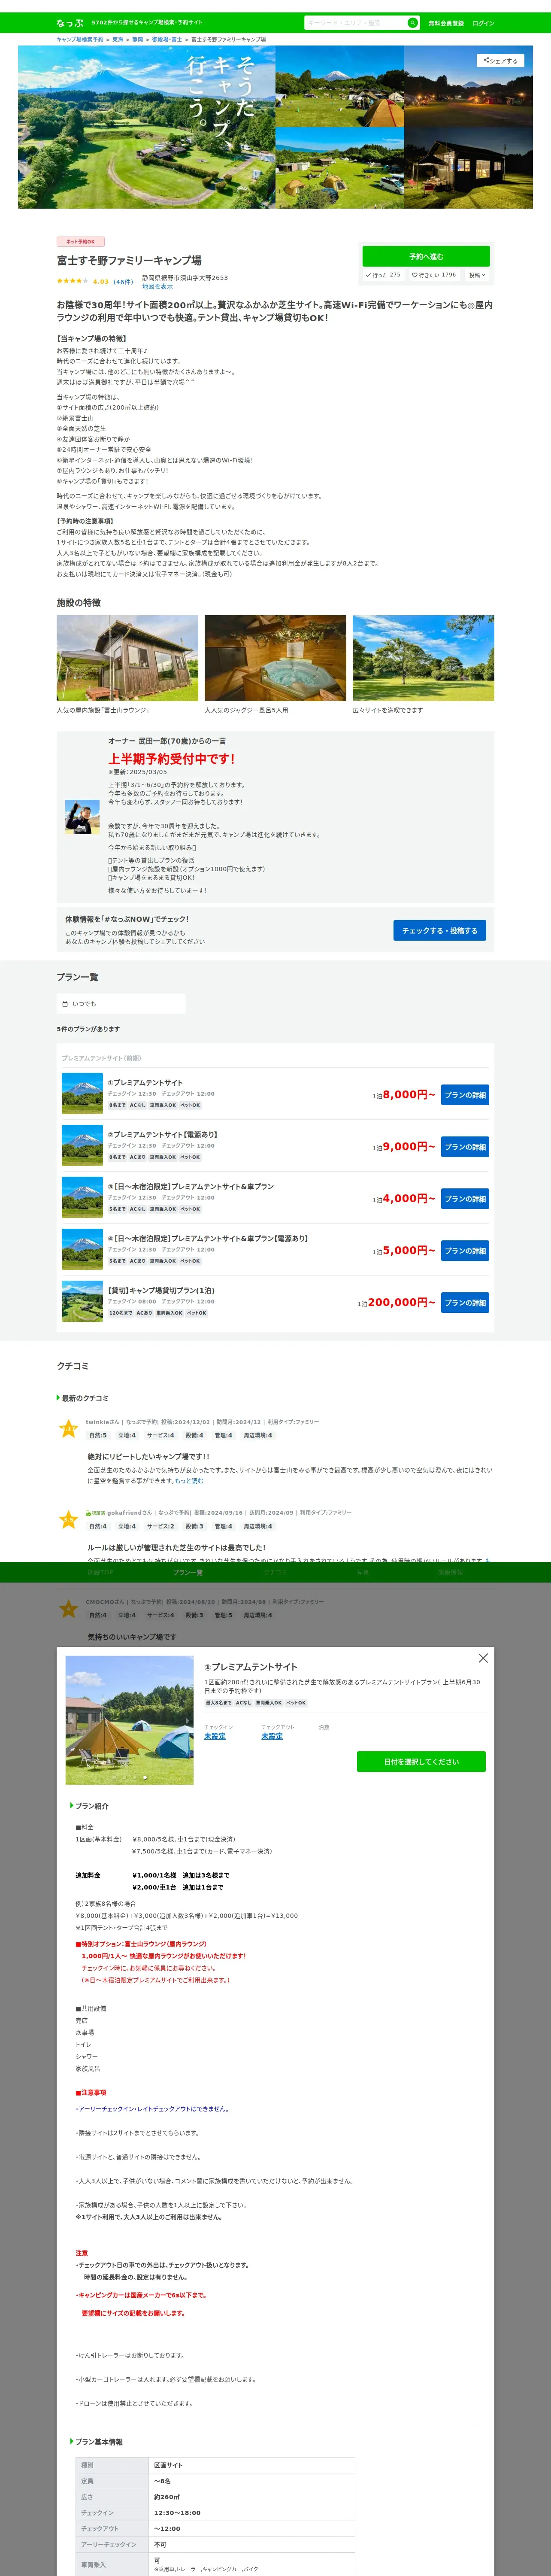
Task: Expand the 投稿 dropdown
Action: [478, 275]
